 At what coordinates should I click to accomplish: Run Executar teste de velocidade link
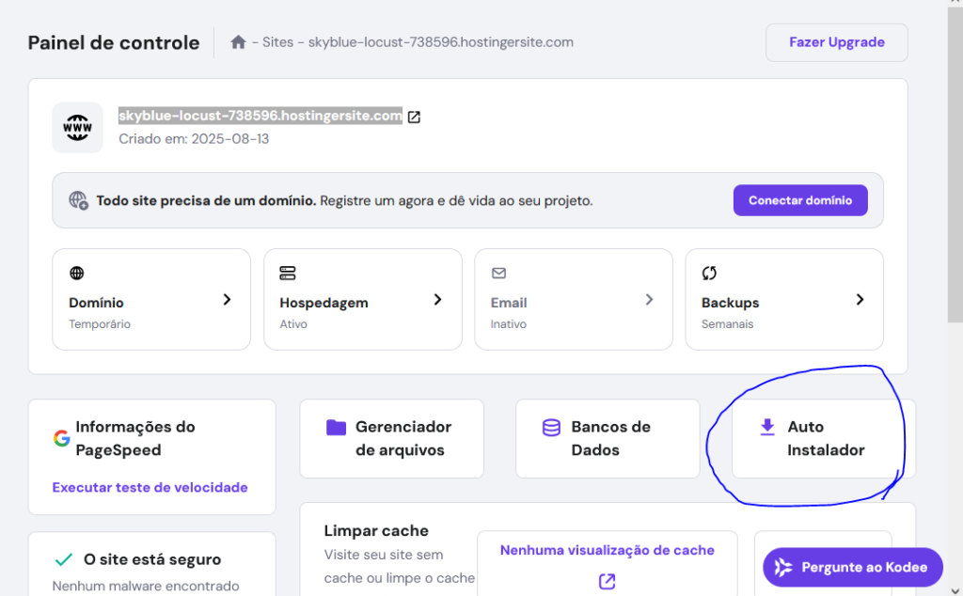point(150,488)
